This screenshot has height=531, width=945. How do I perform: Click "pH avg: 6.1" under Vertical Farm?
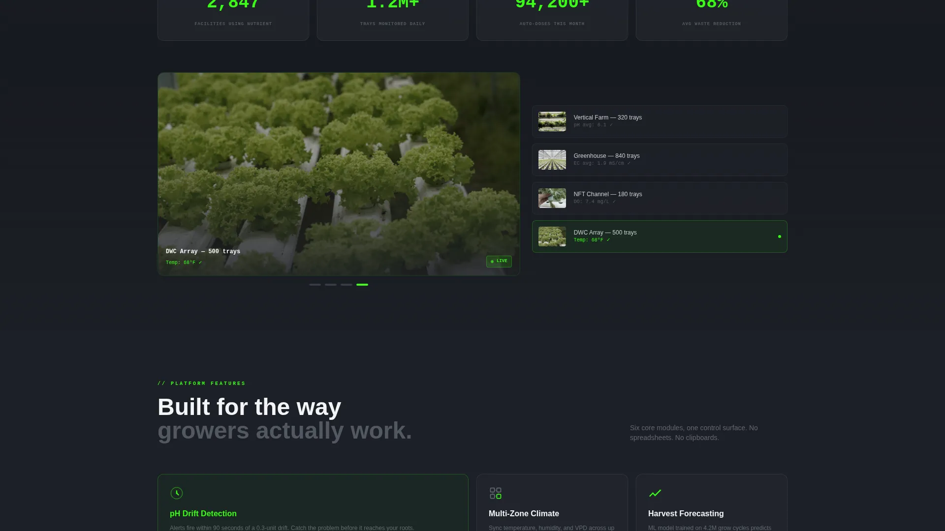593,125
